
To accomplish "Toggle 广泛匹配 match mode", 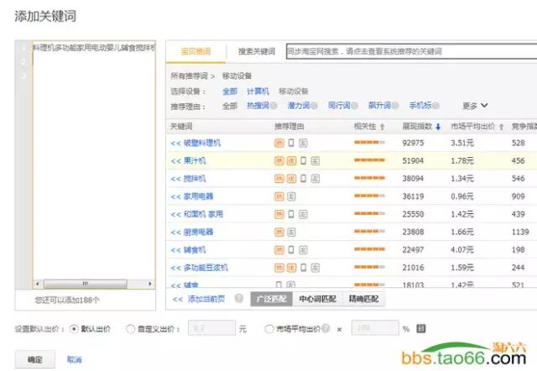I will click(x=272, y=299).
